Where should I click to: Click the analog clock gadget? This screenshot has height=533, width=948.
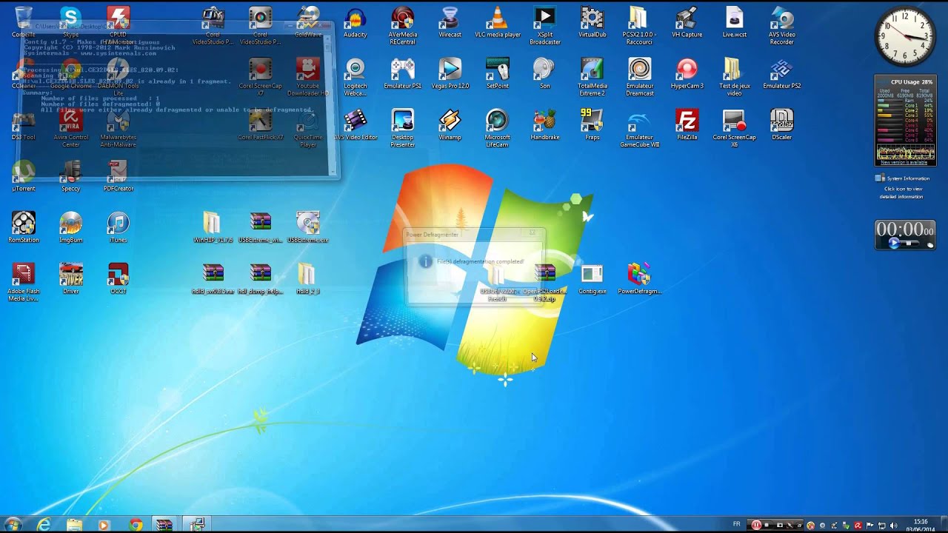click(x=904, y=36)
